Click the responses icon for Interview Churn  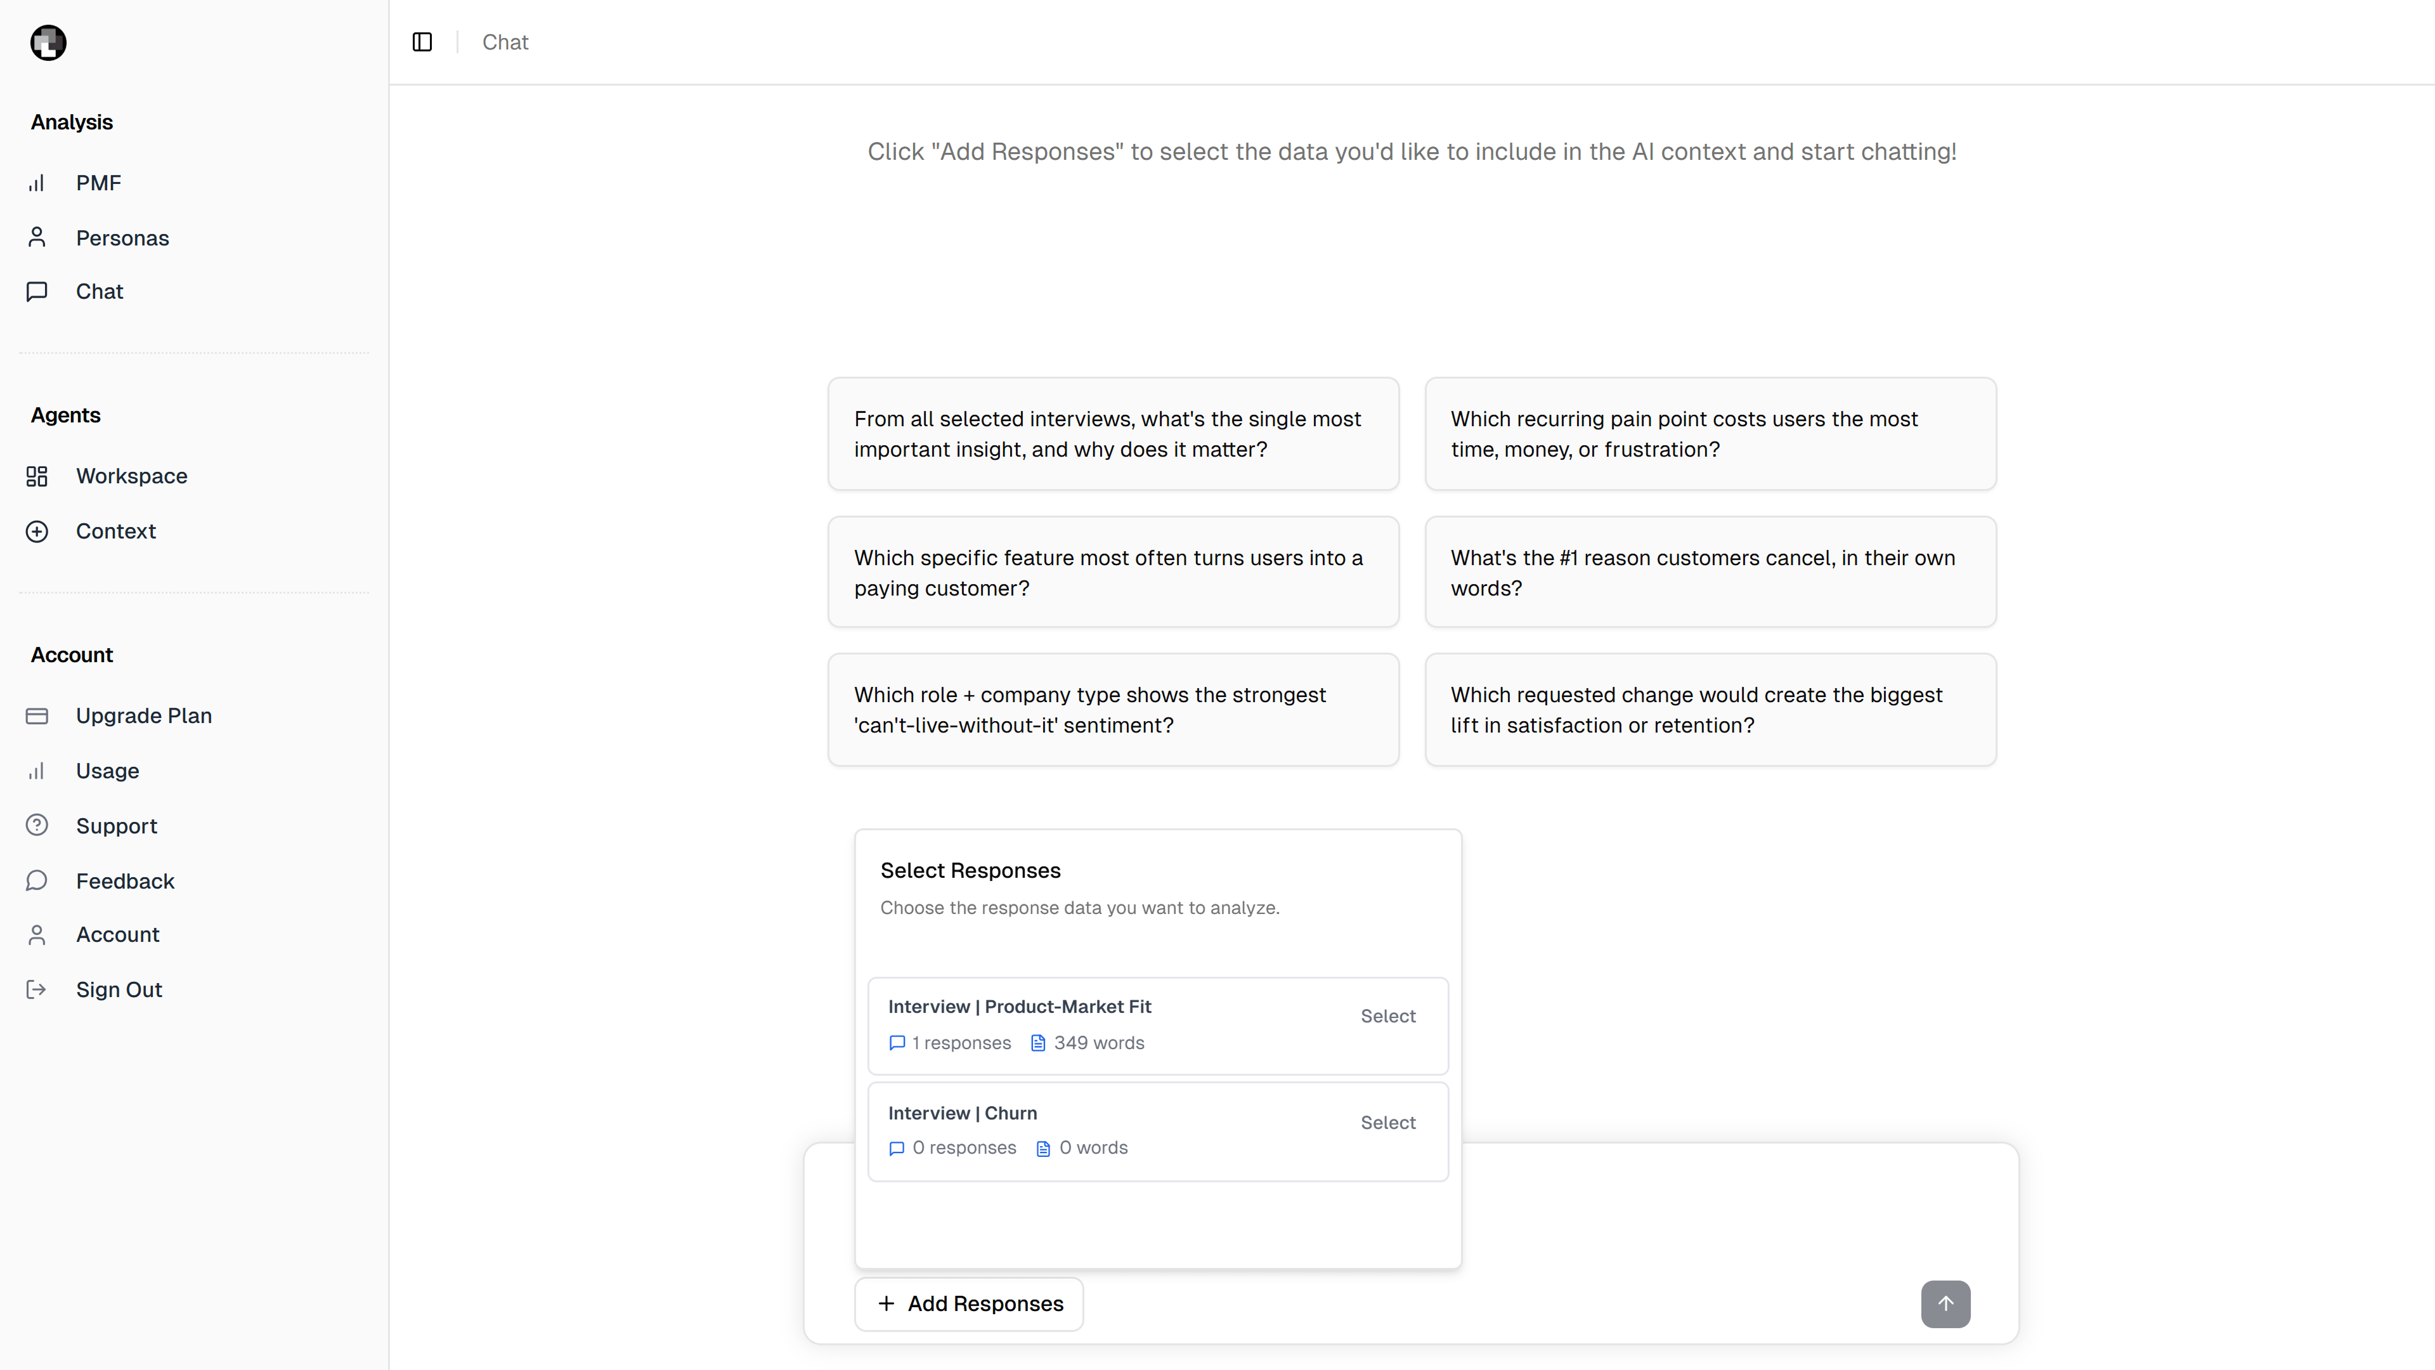click(x=897, y=1149)
